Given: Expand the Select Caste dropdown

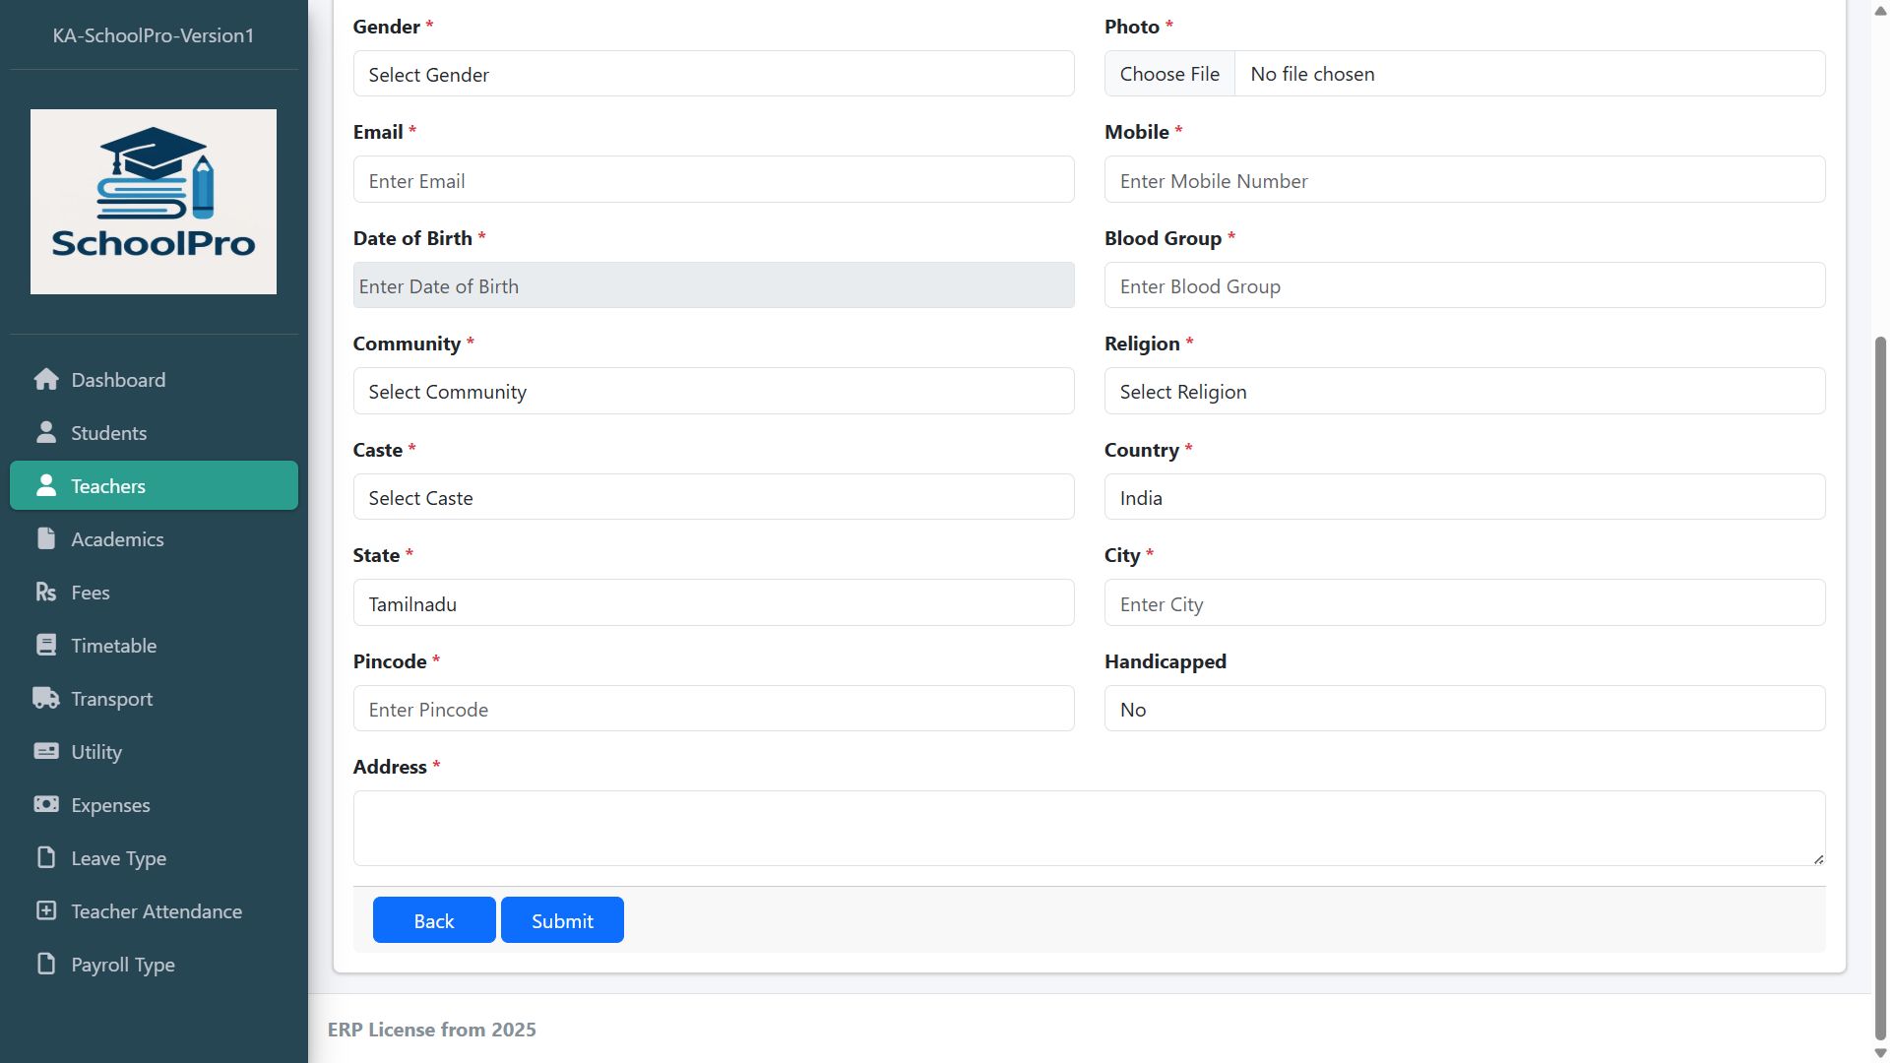Looking at the screenshot, I should point(713,498).
